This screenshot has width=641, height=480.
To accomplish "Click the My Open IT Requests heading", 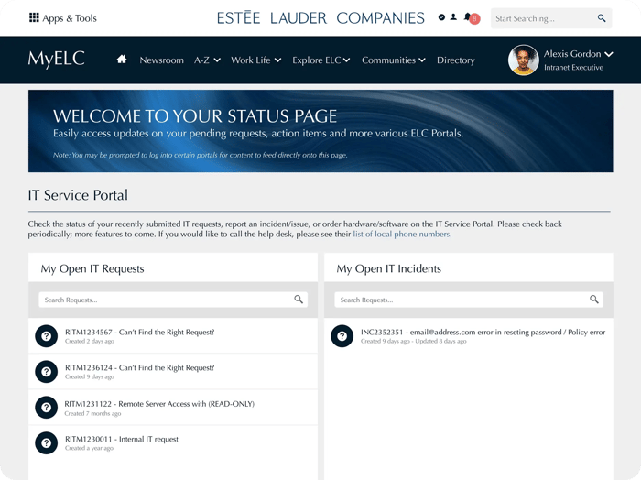I will click(x=92, y=268).
